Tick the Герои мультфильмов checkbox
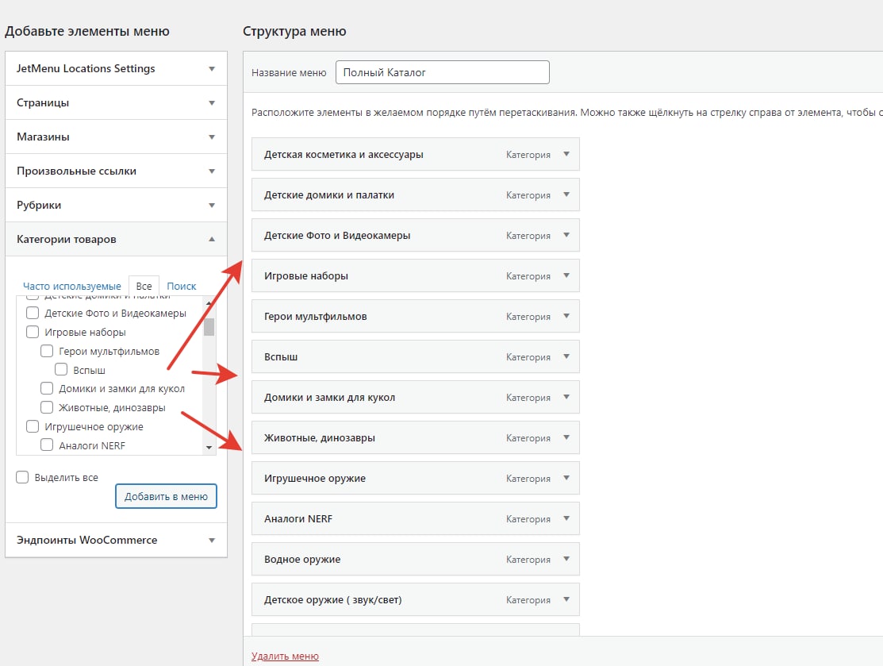883x666 pixels. click(x=47, y=351)
